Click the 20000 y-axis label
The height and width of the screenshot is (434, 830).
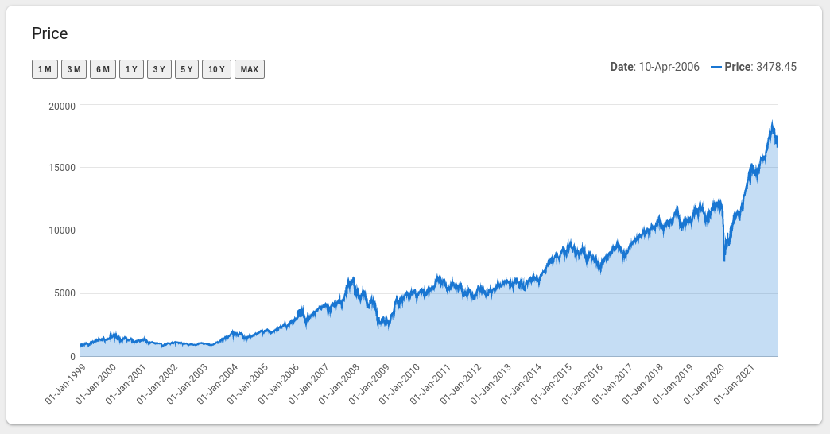tap(62, 106)
